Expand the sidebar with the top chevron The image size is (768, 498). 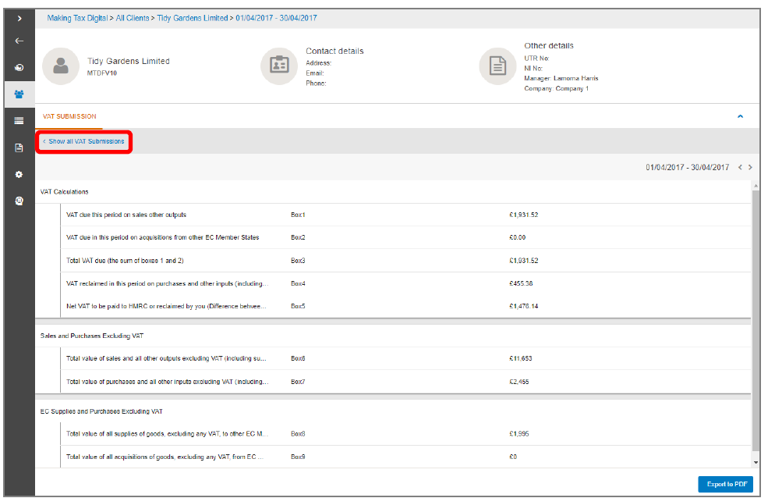pyautogui.click(x=19, y=19)
